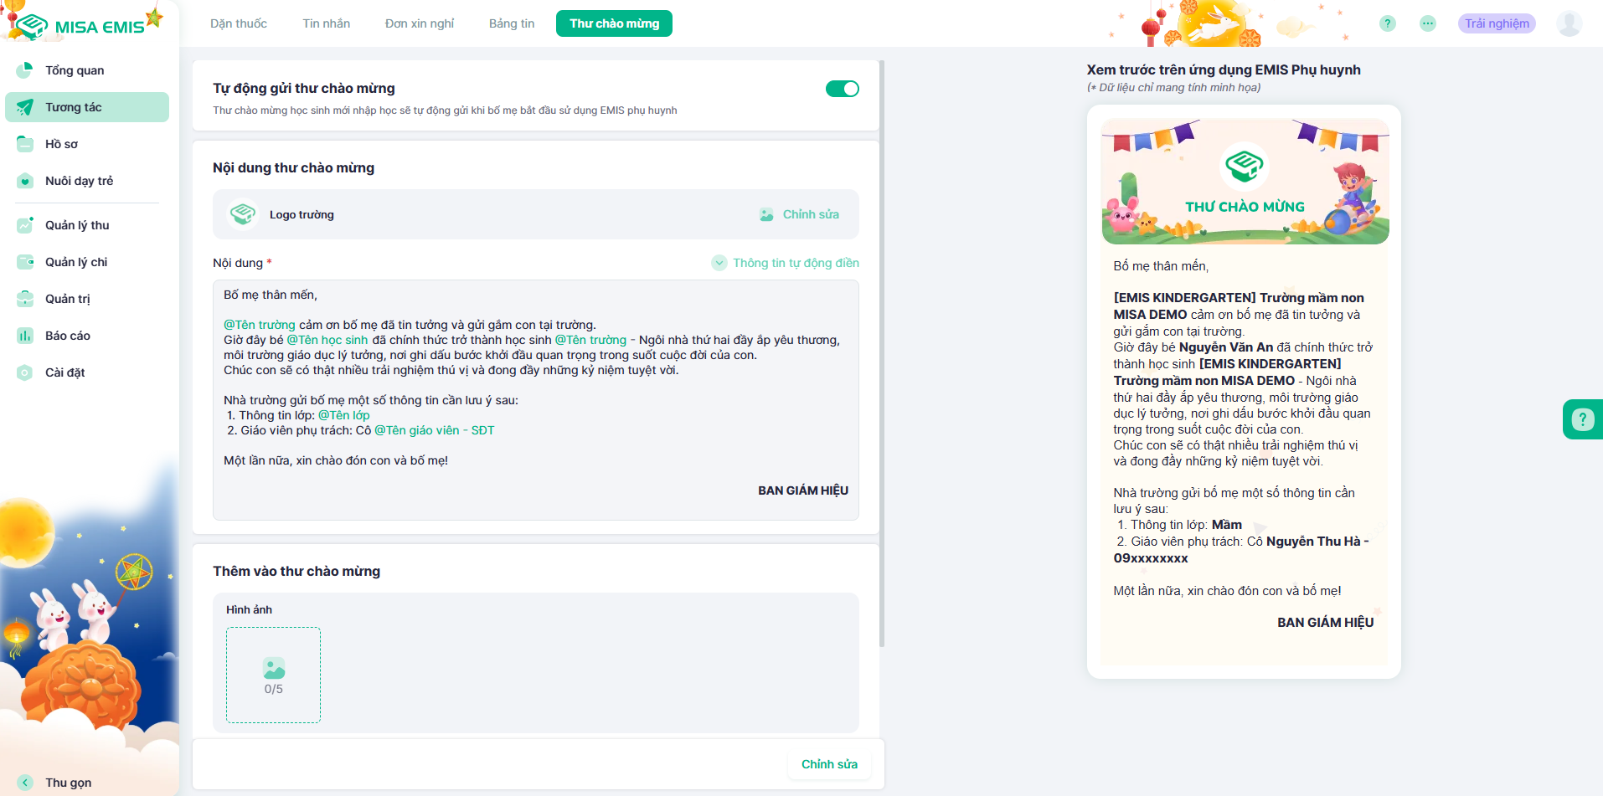Click the Báo cáo chart icon
This screenshot has width=1603, height=796.
click(x=25, y=336)
